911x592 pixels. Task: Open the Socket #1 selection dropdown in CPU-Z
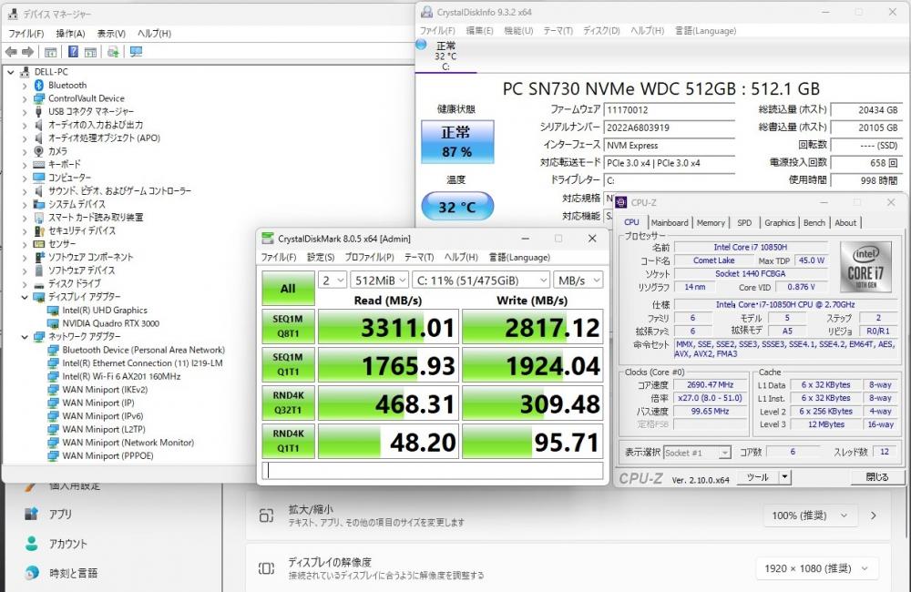tap(697, 453)
